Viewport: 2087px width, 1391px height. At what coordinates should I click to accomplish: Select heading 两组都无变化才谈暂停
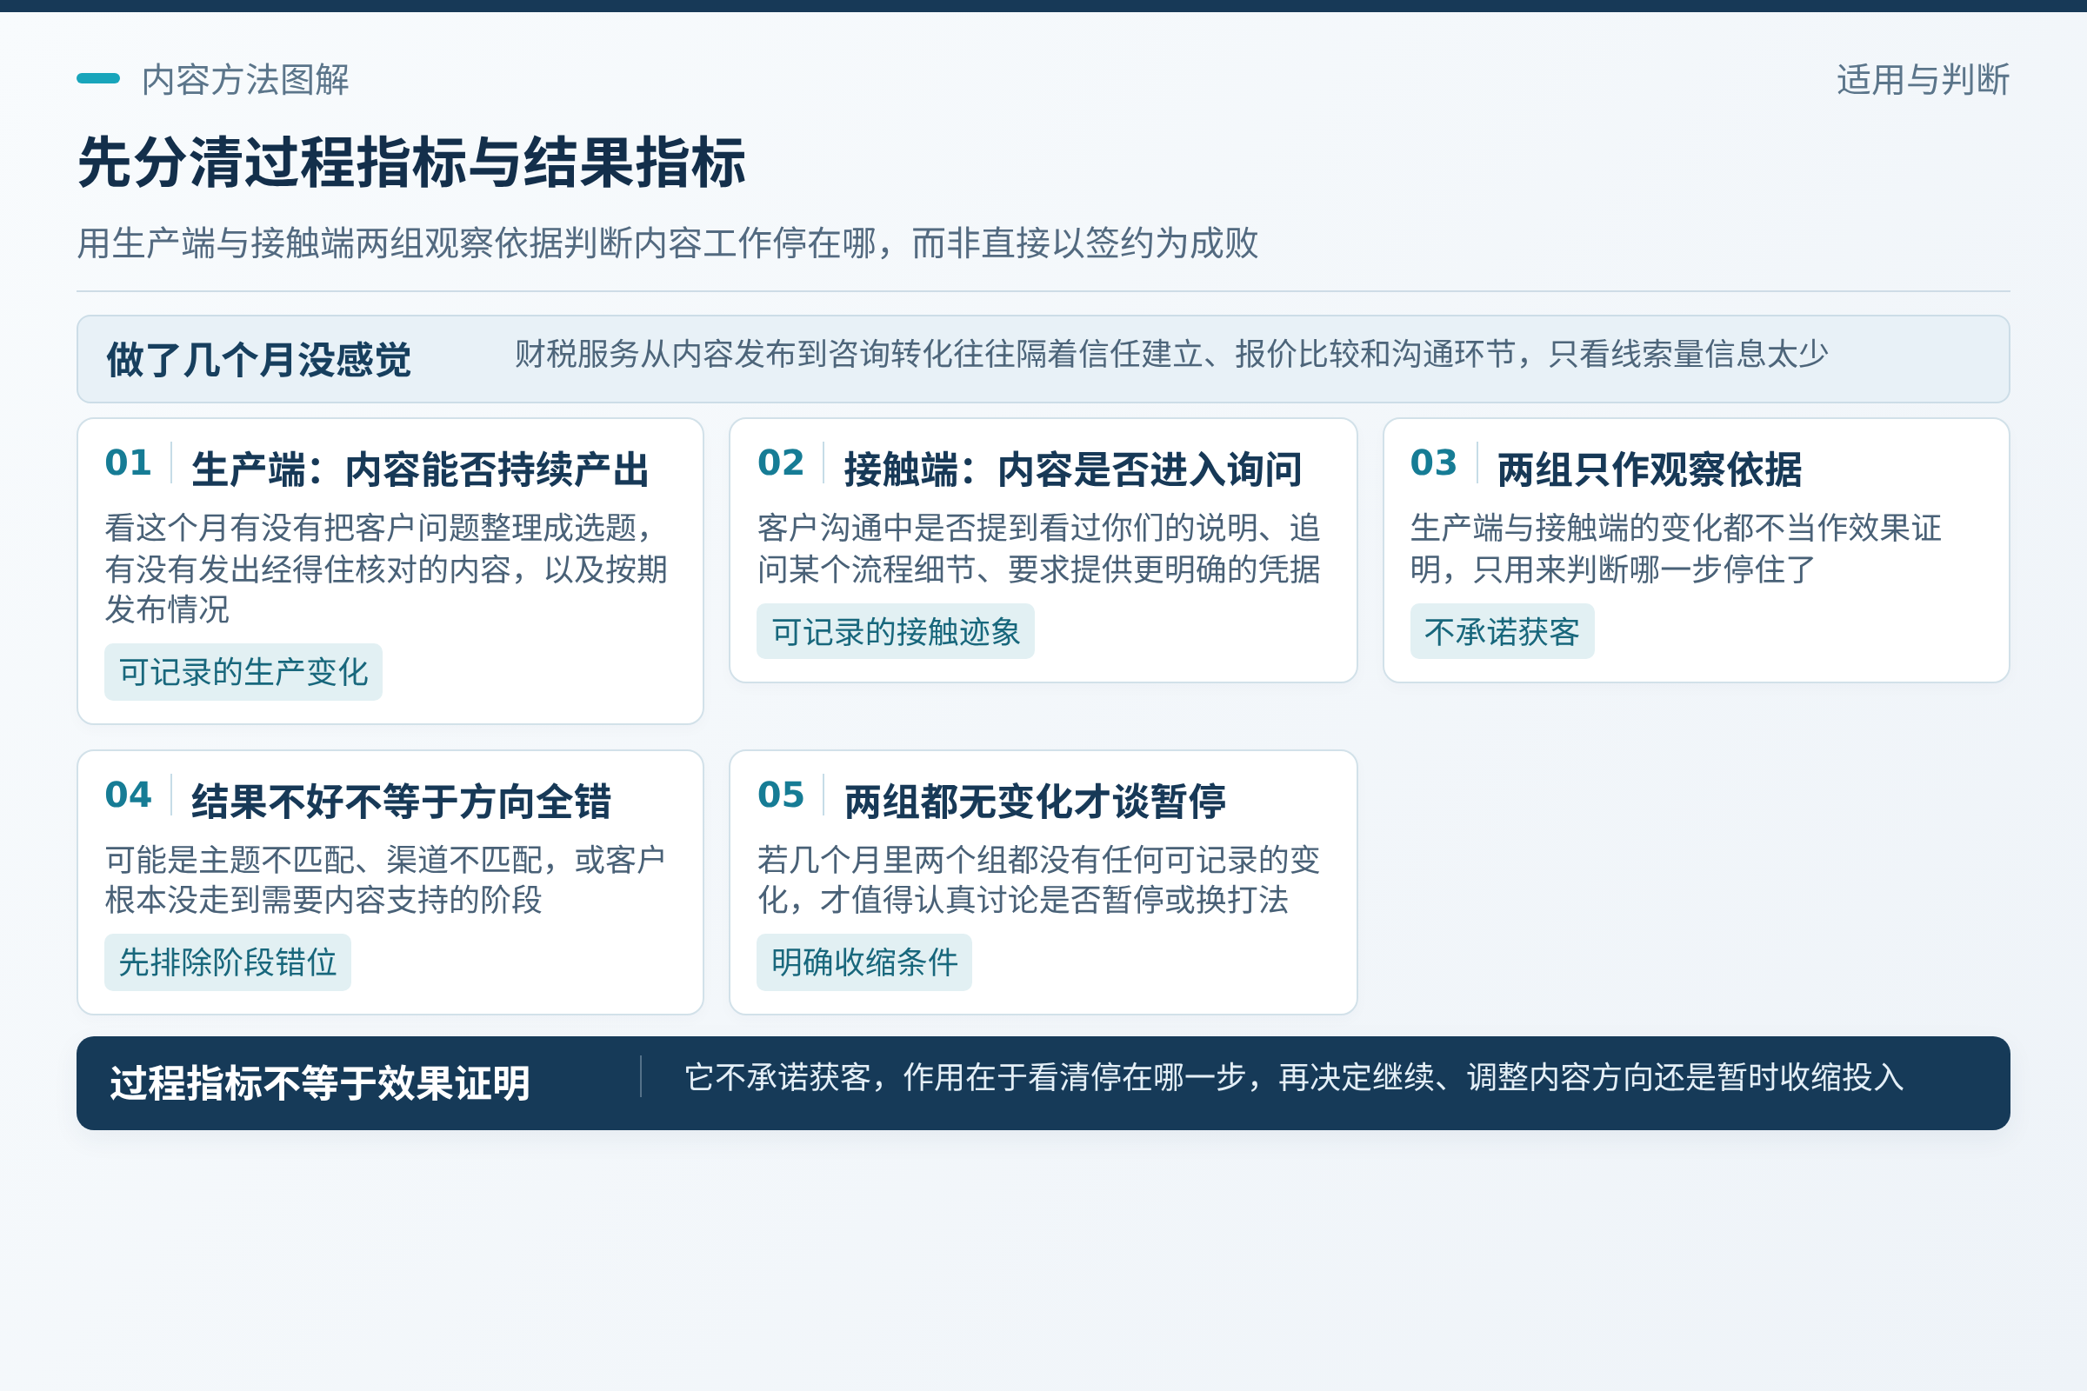(x=1035, y=802)
